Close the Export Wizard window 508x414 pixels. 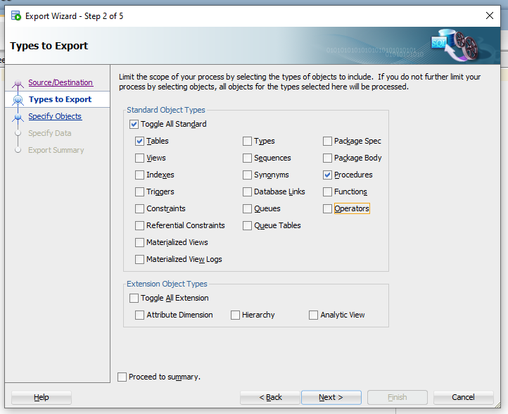click(x=490, y=15)
